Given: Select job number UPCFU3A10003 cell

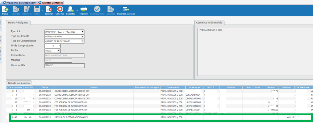Looking at the screenshot, I should pos(194,102).
